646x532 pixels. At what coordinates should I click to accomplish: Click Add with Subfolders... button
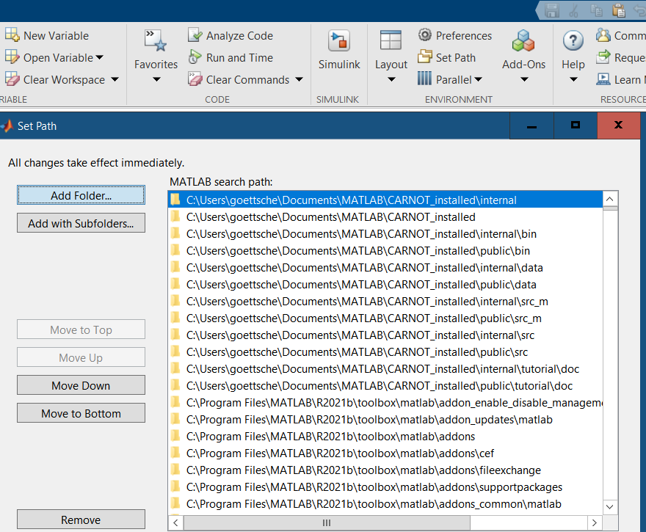(x=81, y=223)
